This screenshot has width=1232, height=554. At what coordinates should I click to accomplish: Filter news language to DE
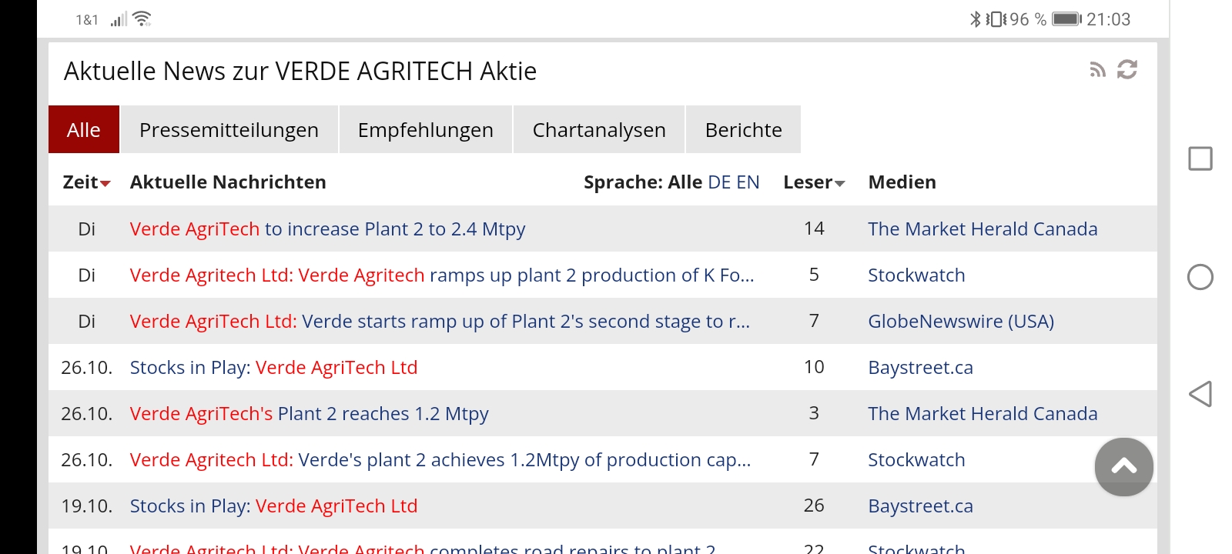(x=718, y=182)
